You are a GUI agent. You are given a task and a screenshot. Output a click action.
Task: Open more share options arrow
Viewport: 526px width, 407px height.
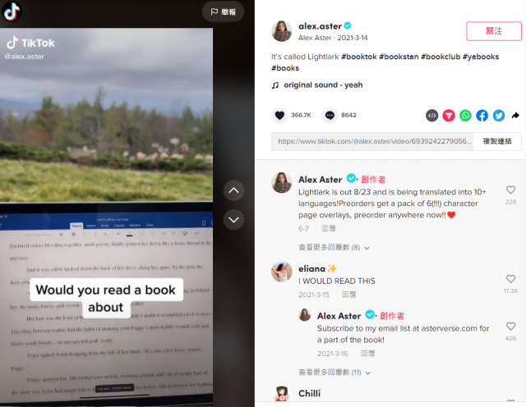pyautogui.click(x=515, y=116)
